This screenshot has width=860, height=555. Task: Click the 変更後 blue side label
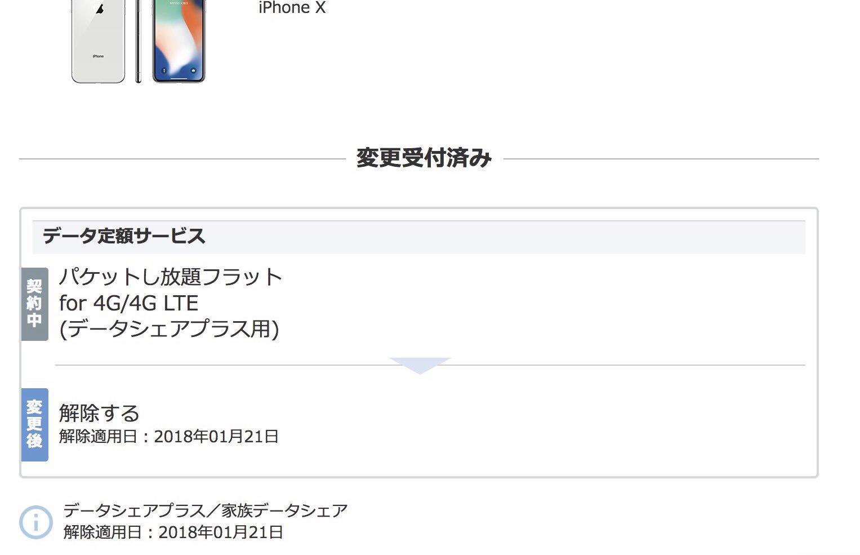click(34, 425)
